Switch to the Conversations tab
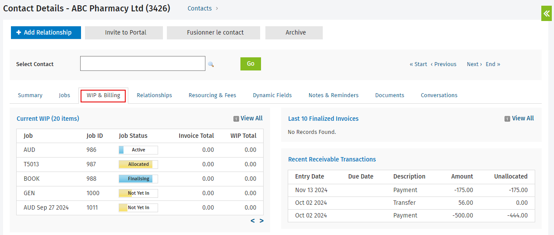The height and width of the screenshot is (235, 554). tap(439, 95)
